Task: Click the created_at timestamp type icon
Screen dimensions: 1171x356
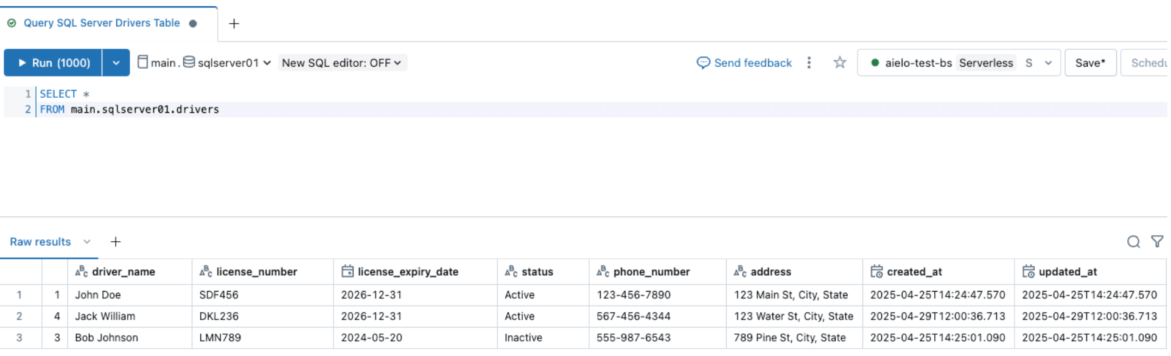Action: click(876, 272)
